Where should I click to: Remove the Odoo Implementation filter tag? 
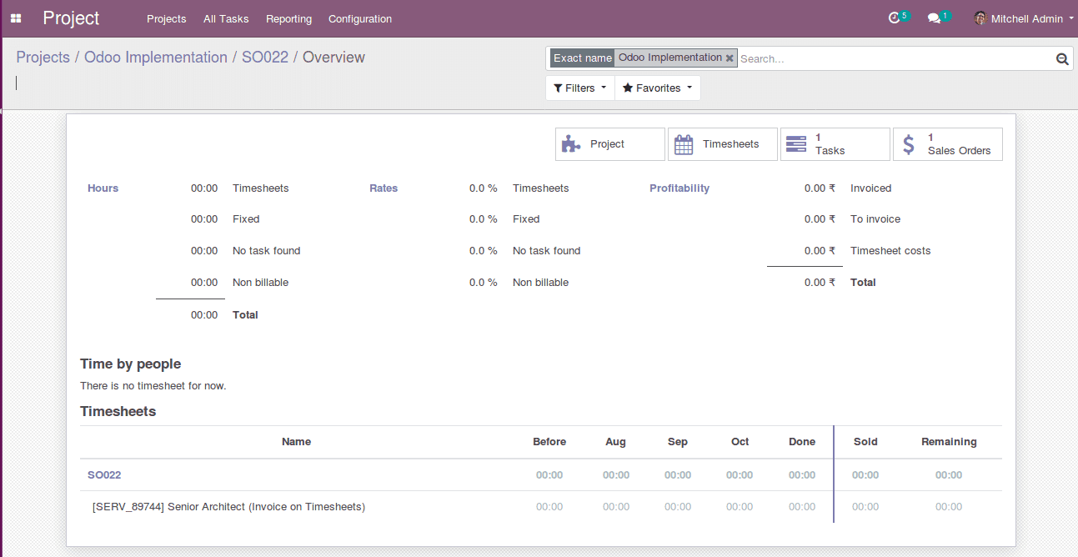730,58
